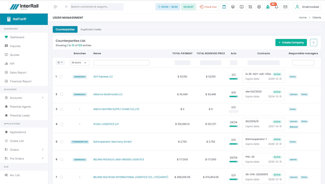The height and width of the screenshot is (184, 325).
Task: Open Shakhzodbek user profile menu
Action: point(307,7)
